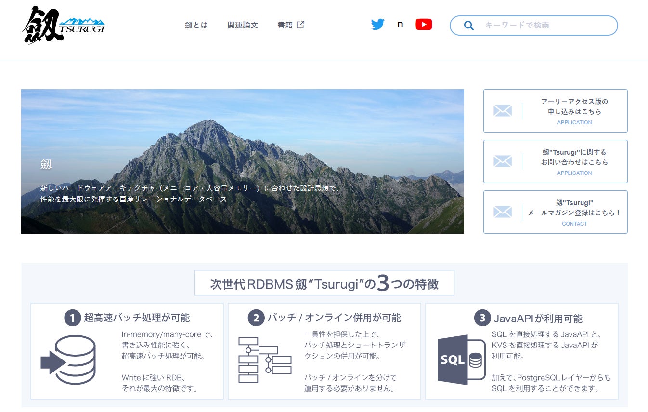Click the envelope icon on the inquiry card
The width and height of the screenshot is (648, 412).
[x=503, y=161]
